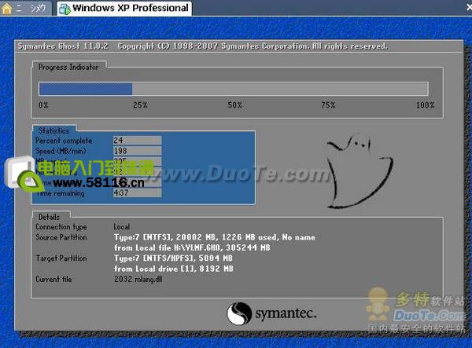The image size is (472, 348).
Task: Select the Time remaining value field
Action: coord(137,192)
